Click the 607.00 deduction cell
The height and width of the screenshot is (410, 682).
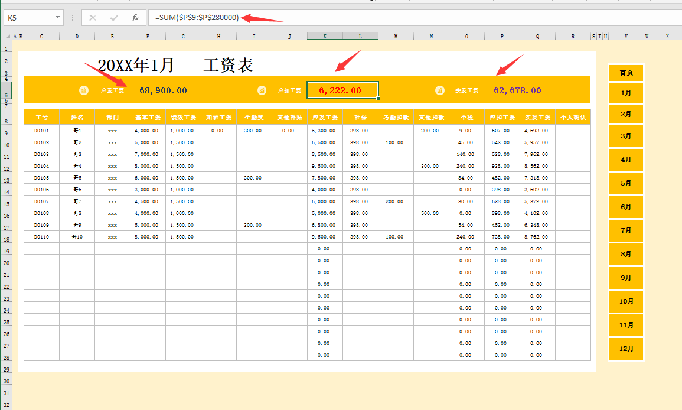coord(501,131)
